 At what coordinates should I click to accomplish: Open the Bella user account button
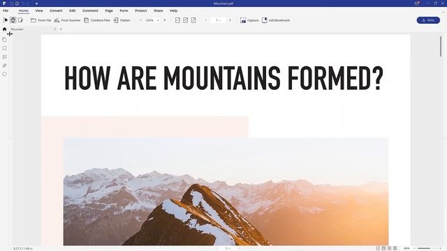click(428, 20)
